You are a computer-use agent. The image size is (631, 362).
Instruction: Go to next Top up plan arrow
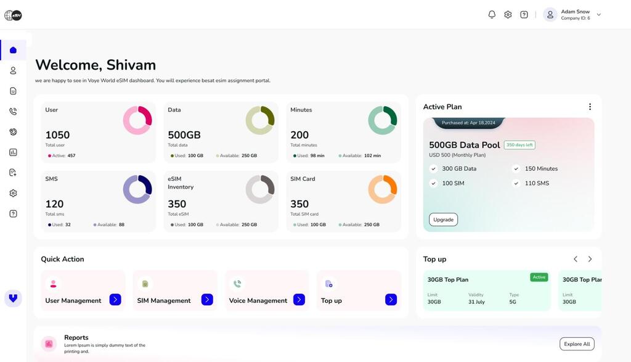[590, 259]
